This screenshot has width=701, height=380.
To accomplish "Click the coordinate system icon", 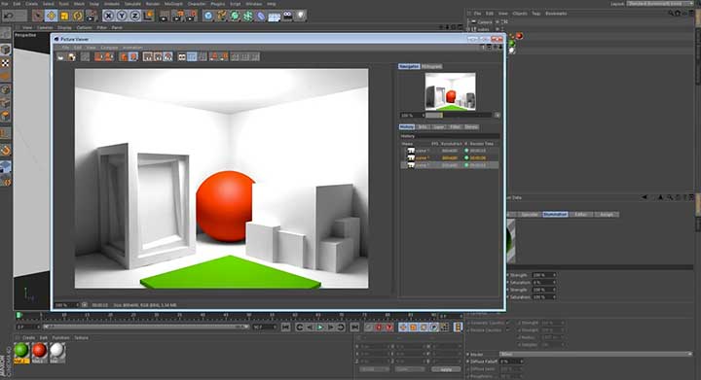I will [148, 17].
